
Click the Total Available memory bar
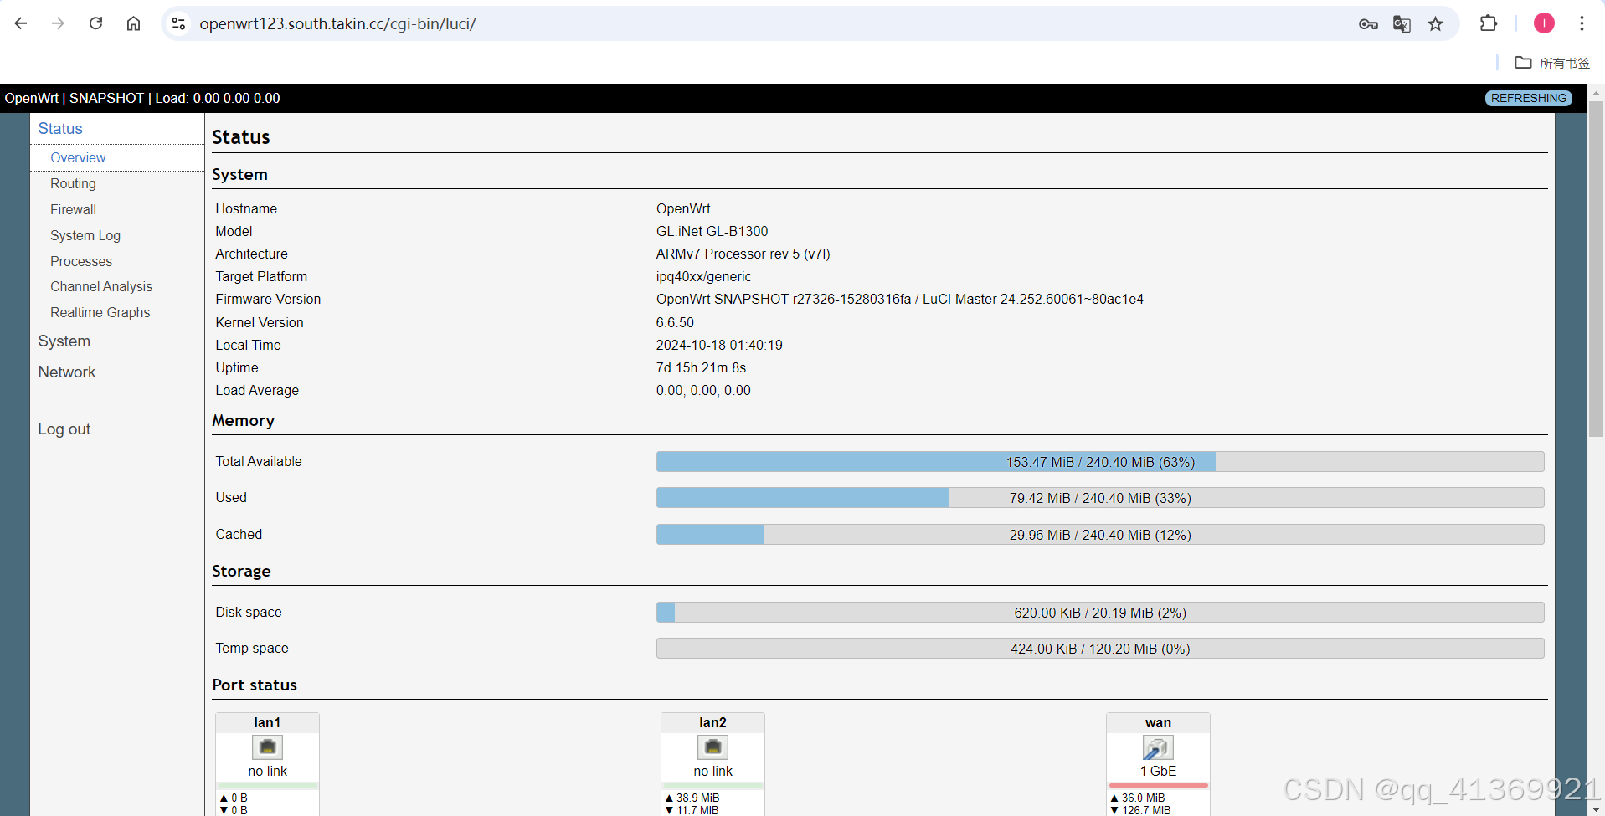tap(1100, 462)
